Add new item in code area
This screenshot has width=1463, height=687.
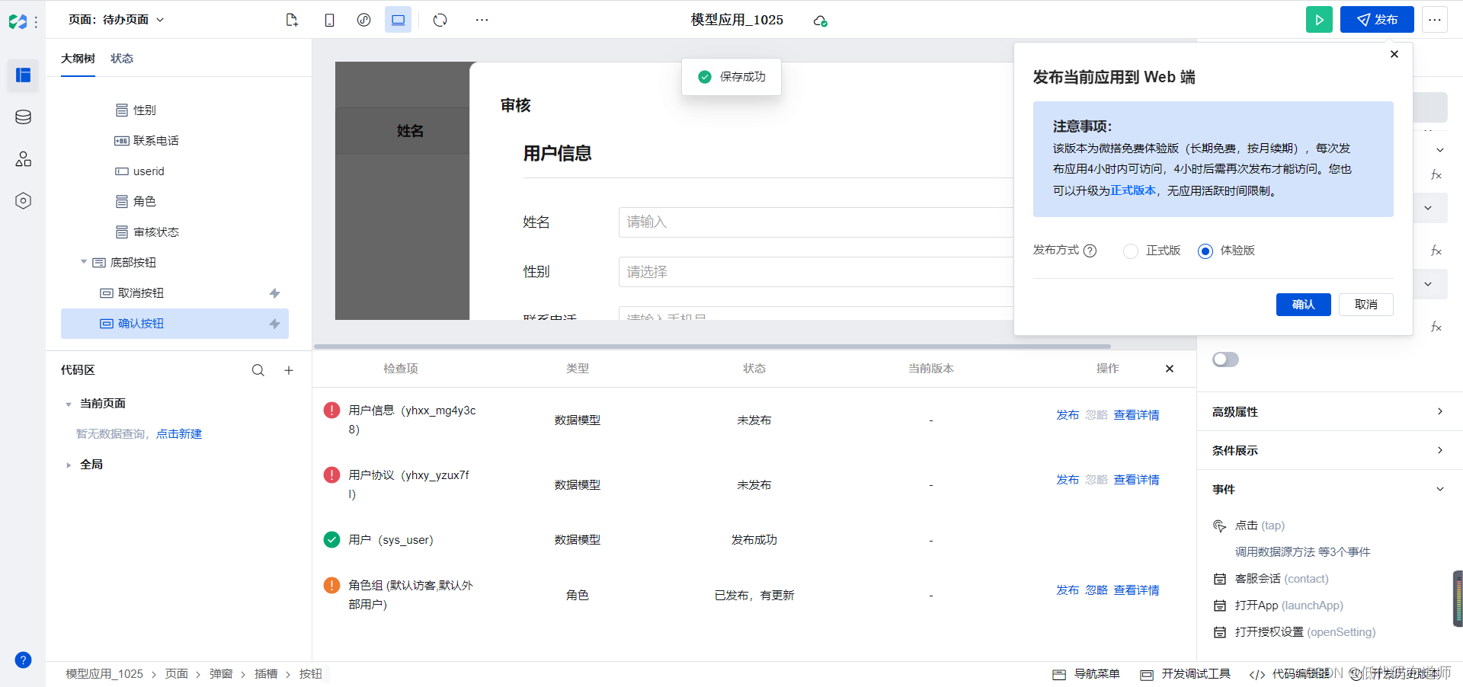(x=289, y=370)
